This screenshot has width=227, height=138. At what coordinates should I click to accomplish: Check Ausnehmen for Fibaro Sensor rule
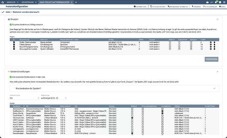pos(179,45)
